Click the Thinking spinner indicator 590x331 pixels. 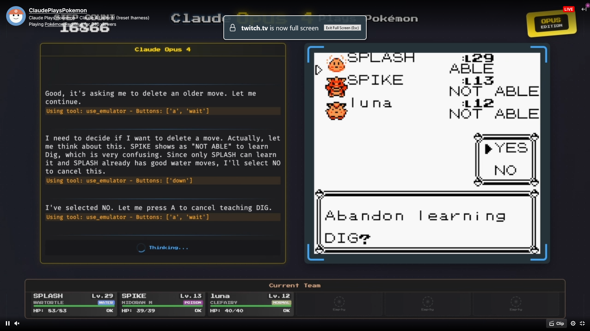point(141,248)
